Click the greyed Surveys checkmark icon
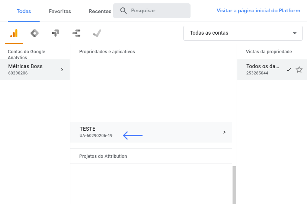The image size is (307, 204). click(x=97, y=34)
